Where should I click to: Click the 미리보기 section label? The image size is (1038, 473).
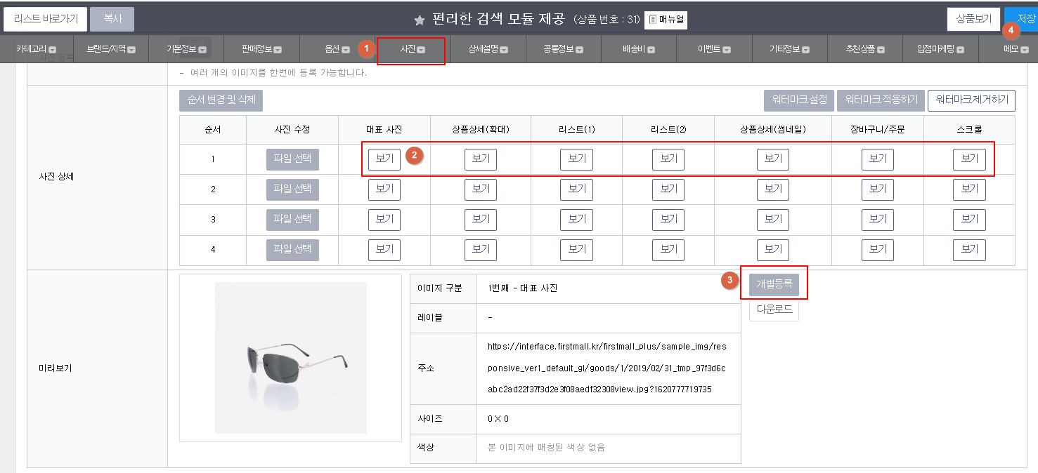(x=56, y=368)
